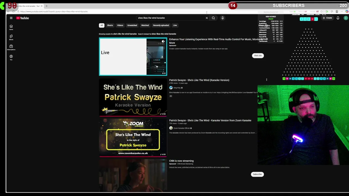The width and height of the screenshot is (349, 196).
Task: Click the magnifier search button
Action: [213, 18]
